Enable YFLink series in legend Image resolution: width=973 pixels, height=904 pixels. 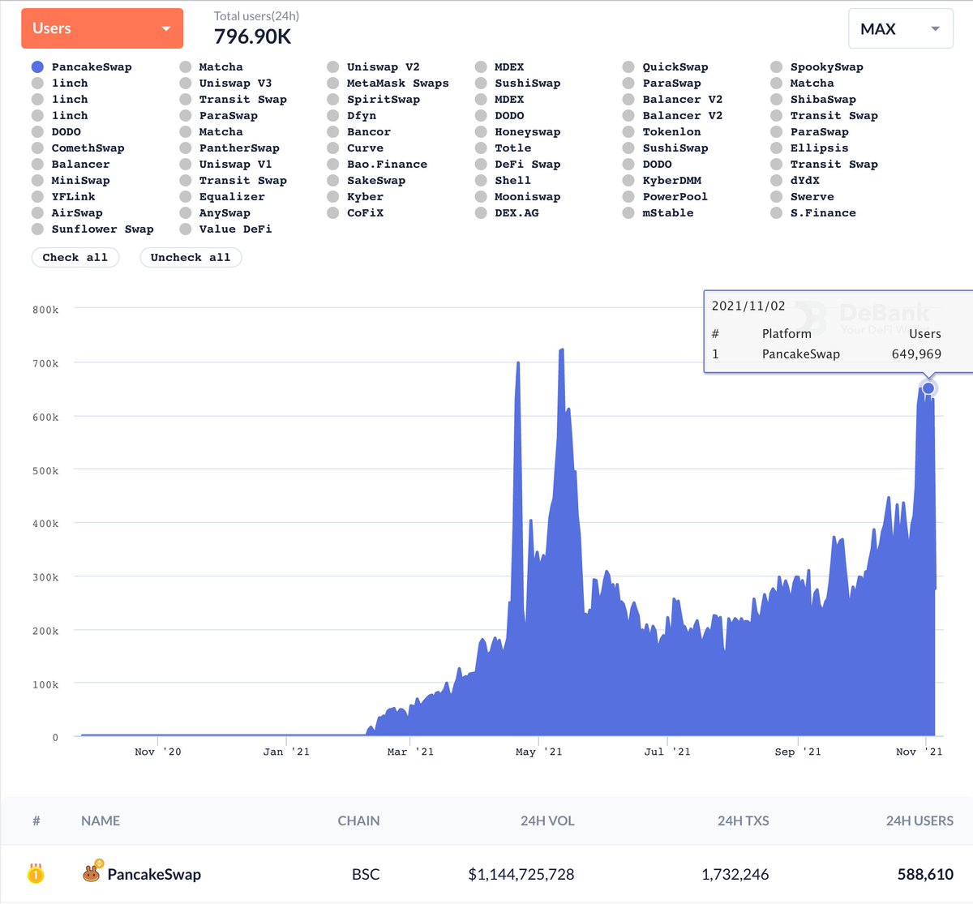click(63, 197)
